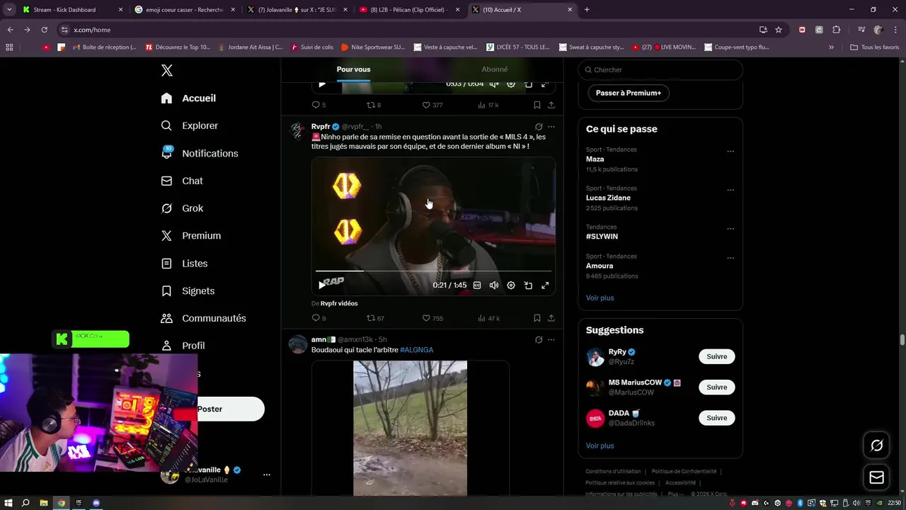The width and height of the screenshot is (906, 510).
Task: Open Chat messages
Action: click(182, 181)
